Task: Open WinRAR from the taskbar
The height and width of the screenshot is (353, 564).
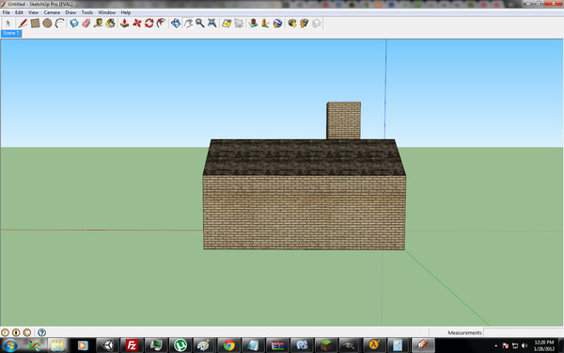Action: point(277,345)
